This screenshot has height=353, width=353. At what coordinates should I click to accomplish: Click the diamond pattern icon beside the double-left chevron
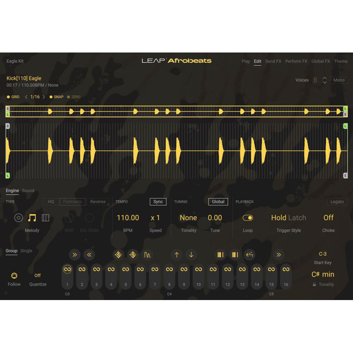pyautogui.click(x=118, y=255)
